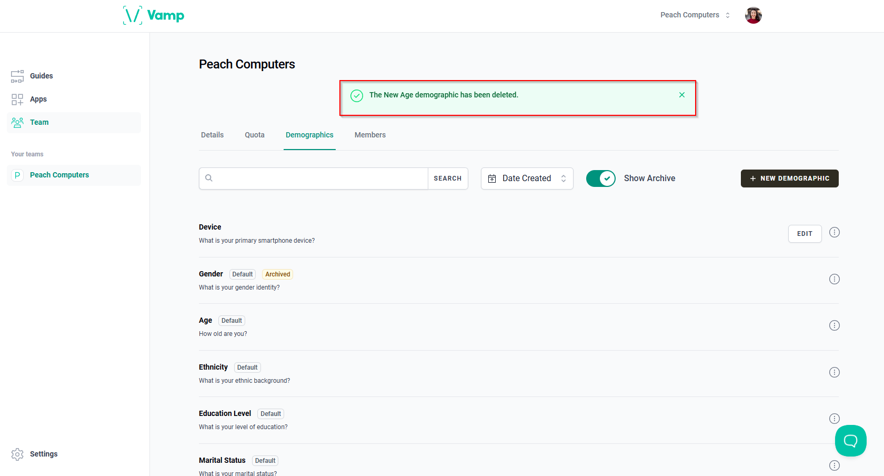Click the Education Level demographic title
Screen dimensions: 884x476
pyautogui.click(x=225, y=413)
